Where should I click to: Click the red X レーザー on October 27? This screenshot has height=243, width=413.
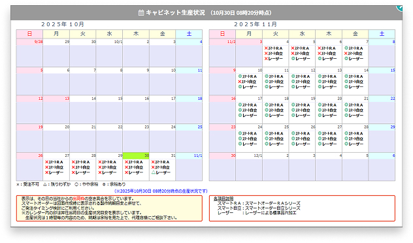[54, 172]
